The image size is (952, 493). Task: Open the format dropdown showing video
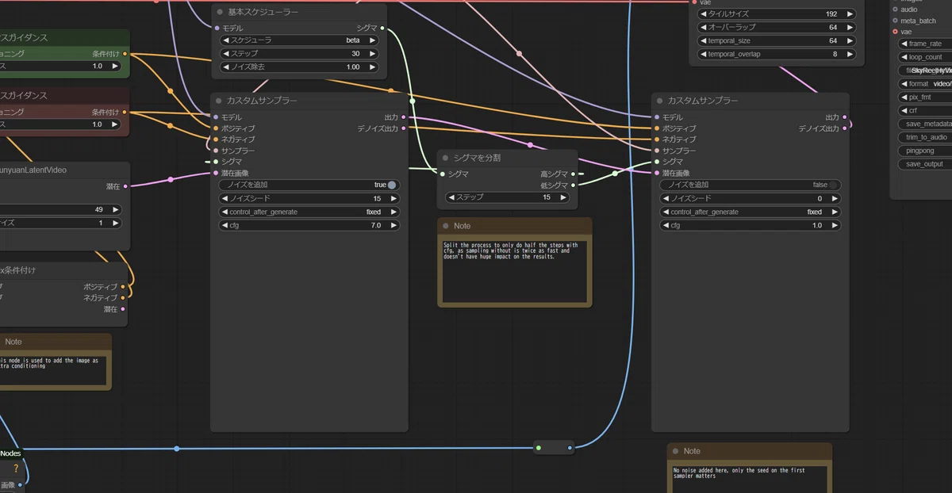[925, 84]
